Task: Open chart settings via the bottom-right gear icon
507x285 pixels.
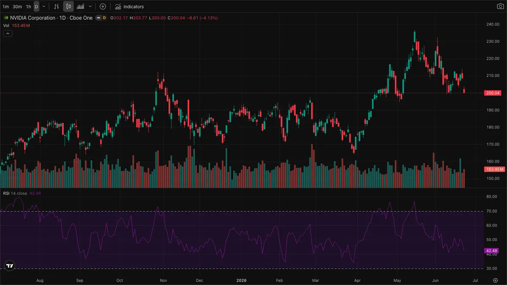Action: (496, 280)
